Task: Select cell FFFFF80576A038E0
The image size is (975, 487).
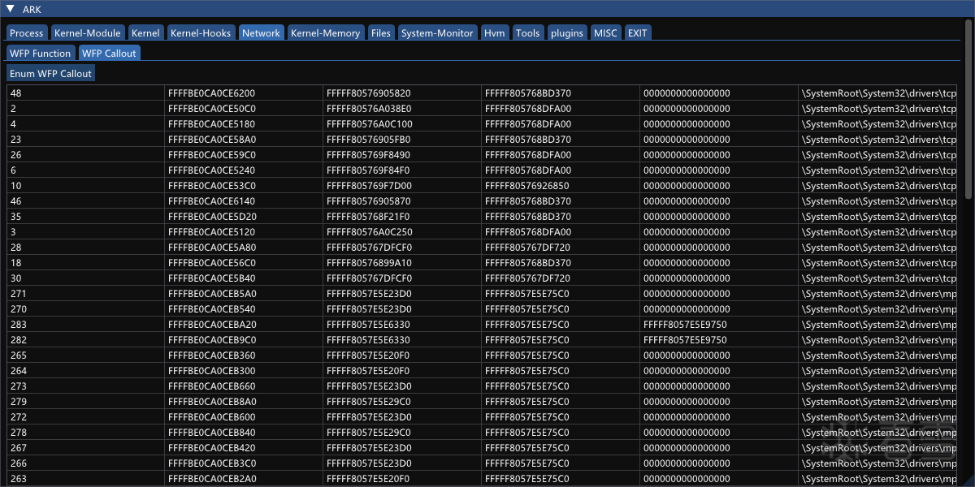Action: tap(402, 109)
